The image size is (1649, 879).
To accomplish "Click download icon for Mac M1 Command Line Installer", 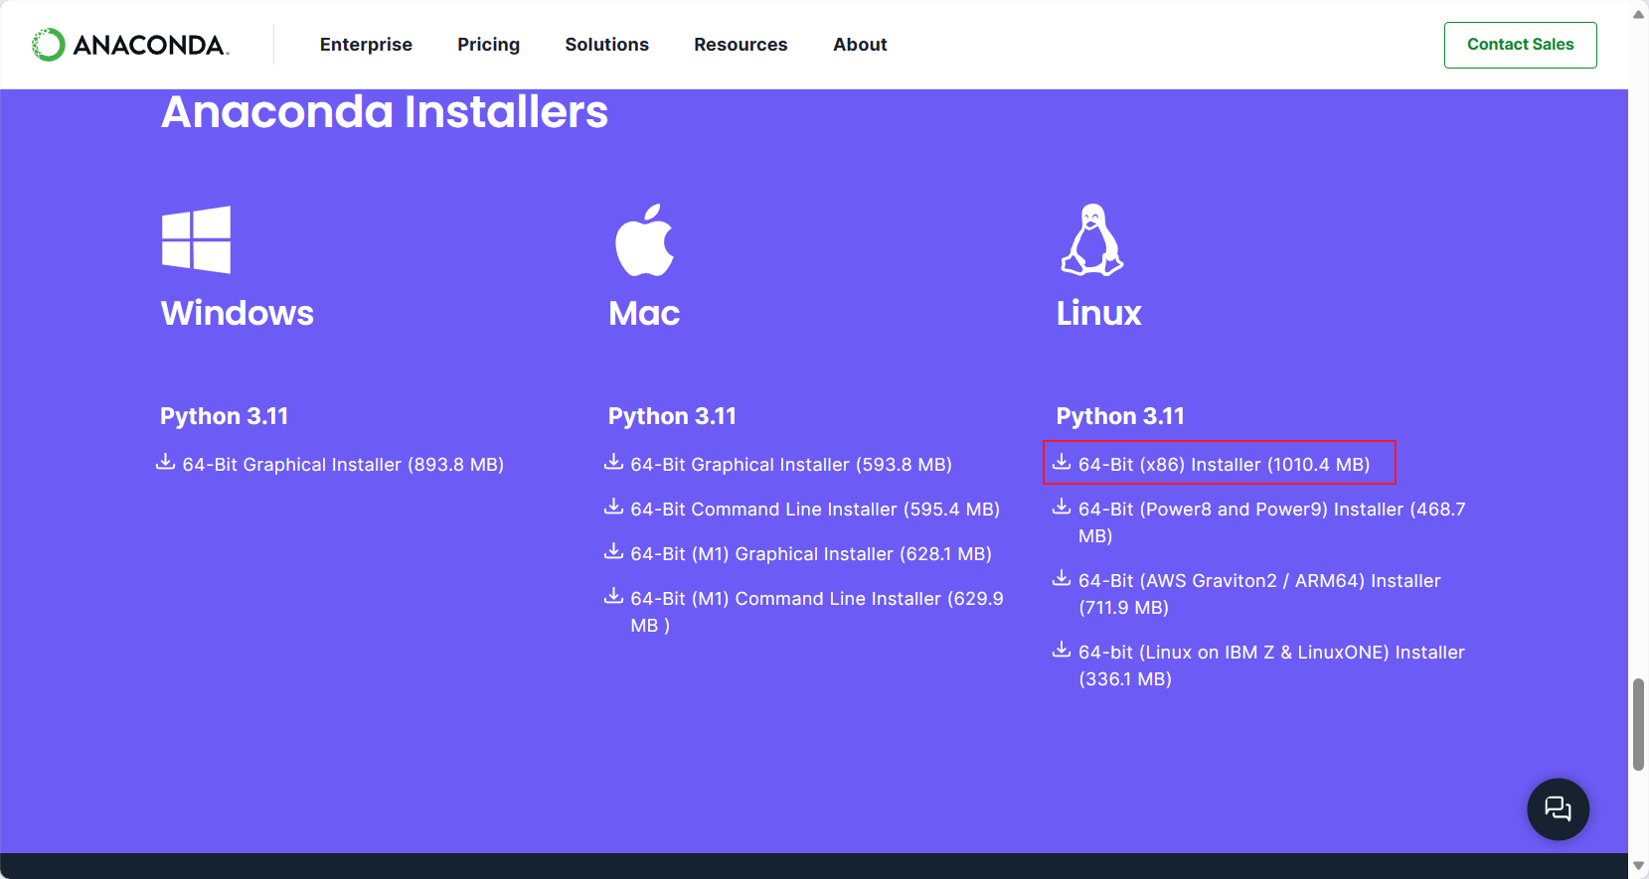I will 614,596.
